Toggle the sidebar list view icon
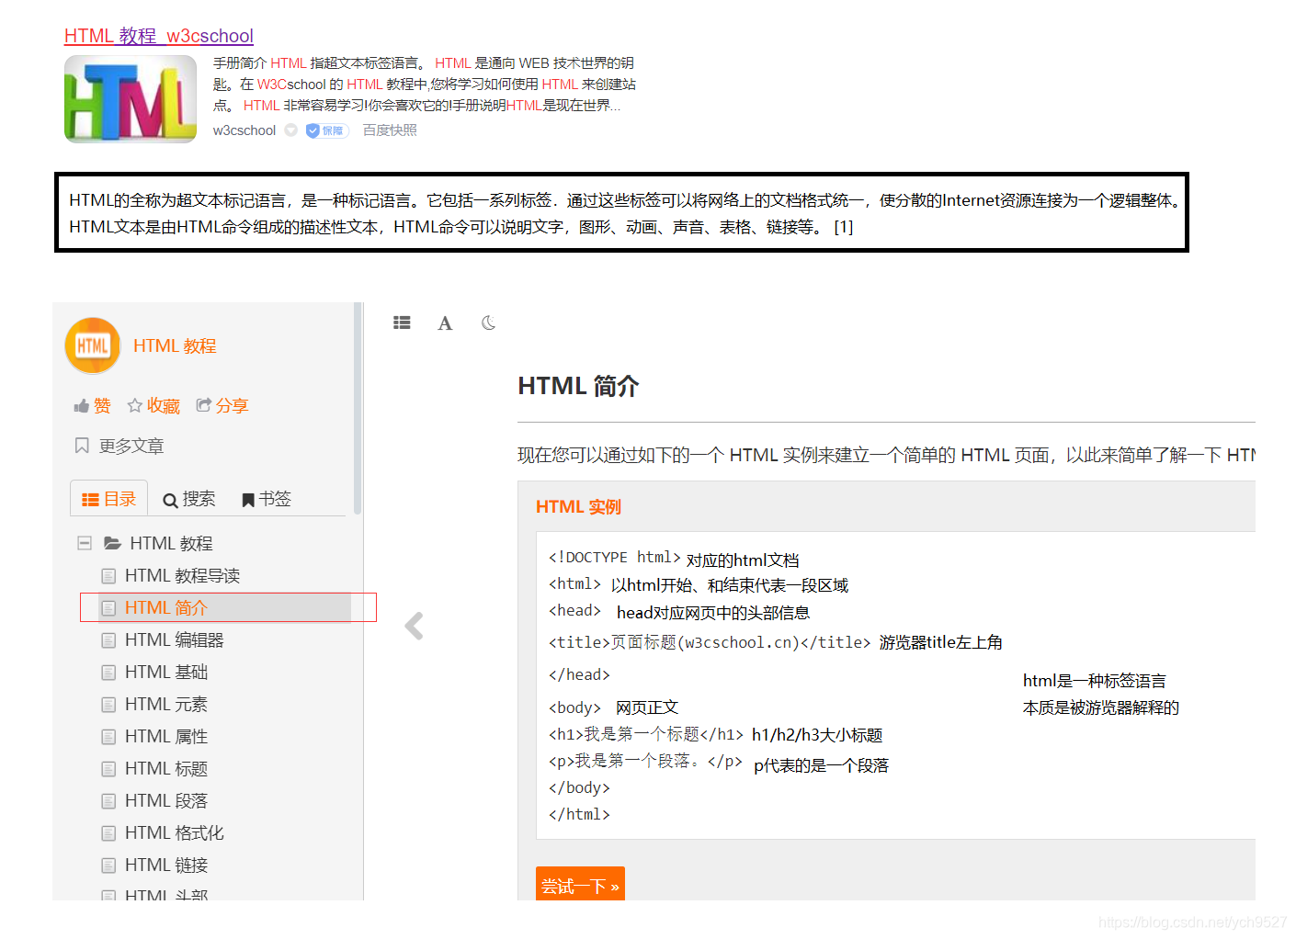 (x=402, y=322)
